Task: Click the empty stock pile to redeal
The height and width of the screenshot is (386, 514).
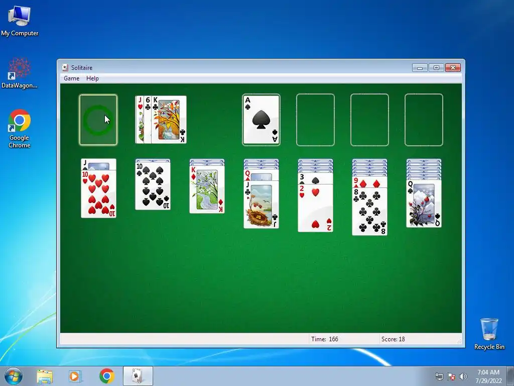Action: pyautogui.click(x=98, y=120)
